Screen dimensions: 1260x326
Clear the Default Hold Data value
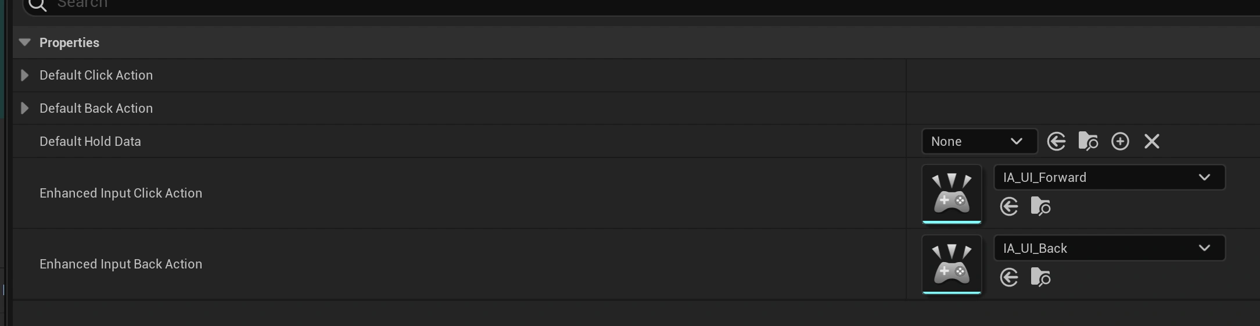[1151, 141]
